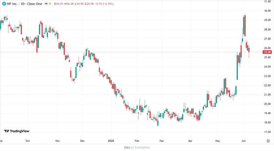Screen dimensions: 274x151
Task: Click the HP Inc. logo icon
Action: (x=4, y=4)
